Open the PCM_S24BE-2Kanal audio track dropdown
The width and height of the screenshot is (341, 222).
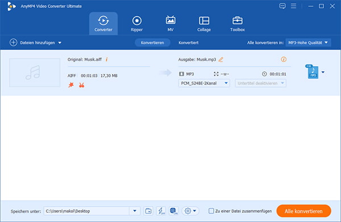[x=204, y=83]
